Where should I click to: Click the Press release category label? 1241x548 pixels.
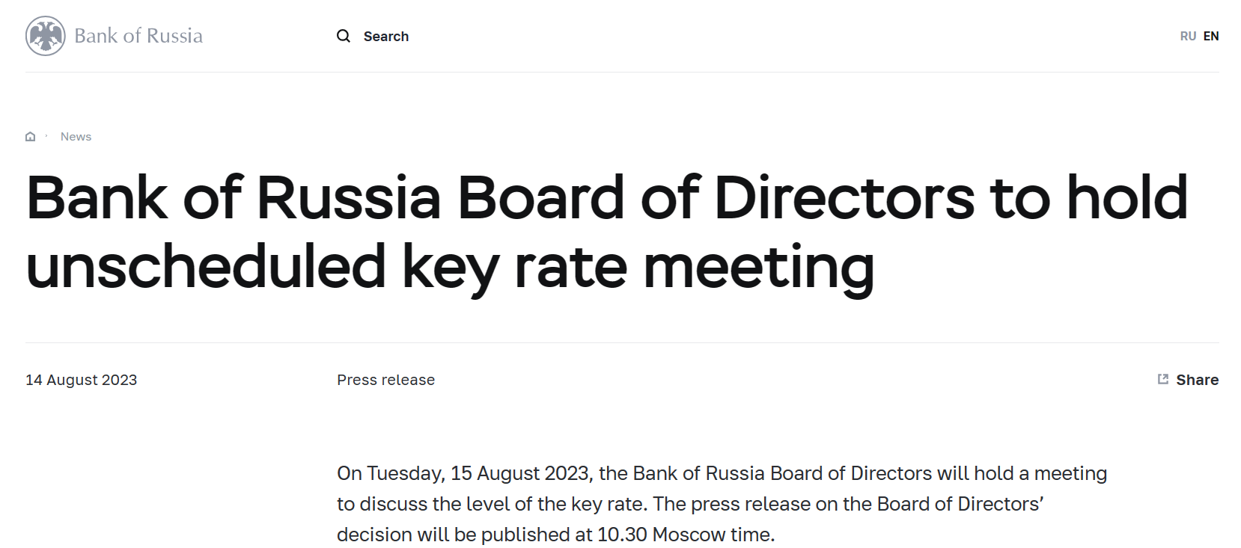tap(385, 380)
